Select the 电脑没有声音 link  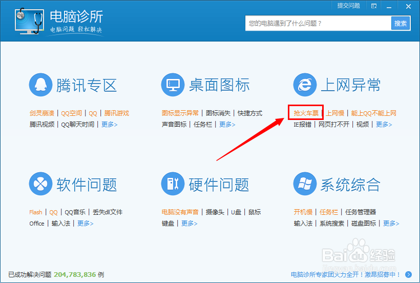click(180, 212)
